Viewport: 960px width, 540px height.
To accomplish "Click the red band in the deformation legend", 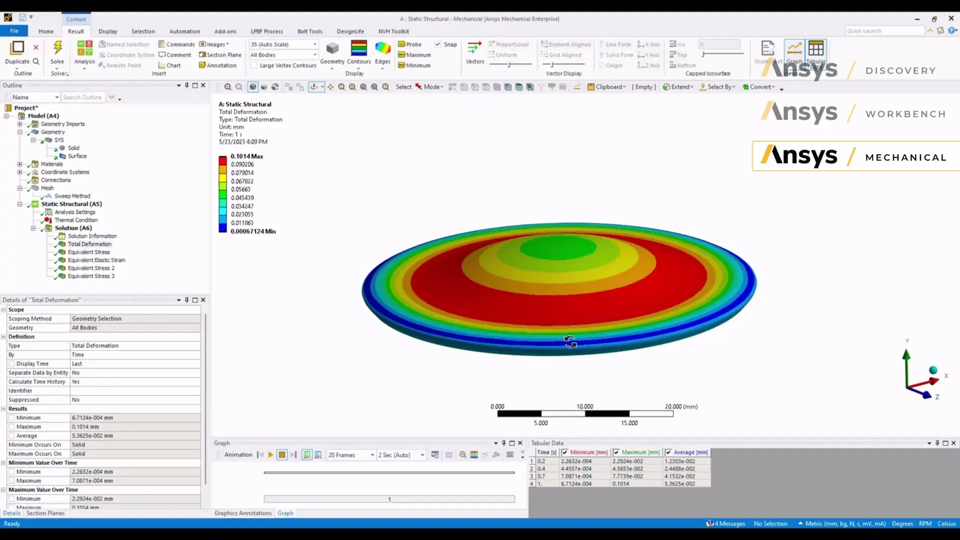I will click(x=223, y=160).
